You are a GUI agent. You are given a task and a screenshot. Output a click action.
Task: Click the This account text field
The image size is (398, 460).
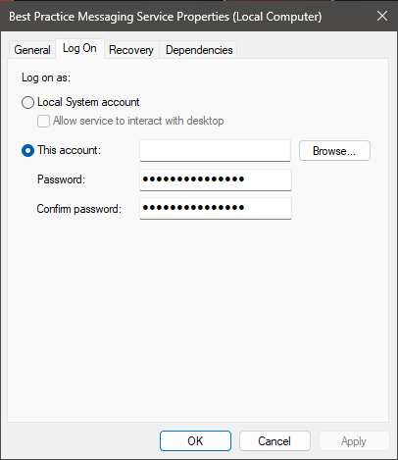215,150
